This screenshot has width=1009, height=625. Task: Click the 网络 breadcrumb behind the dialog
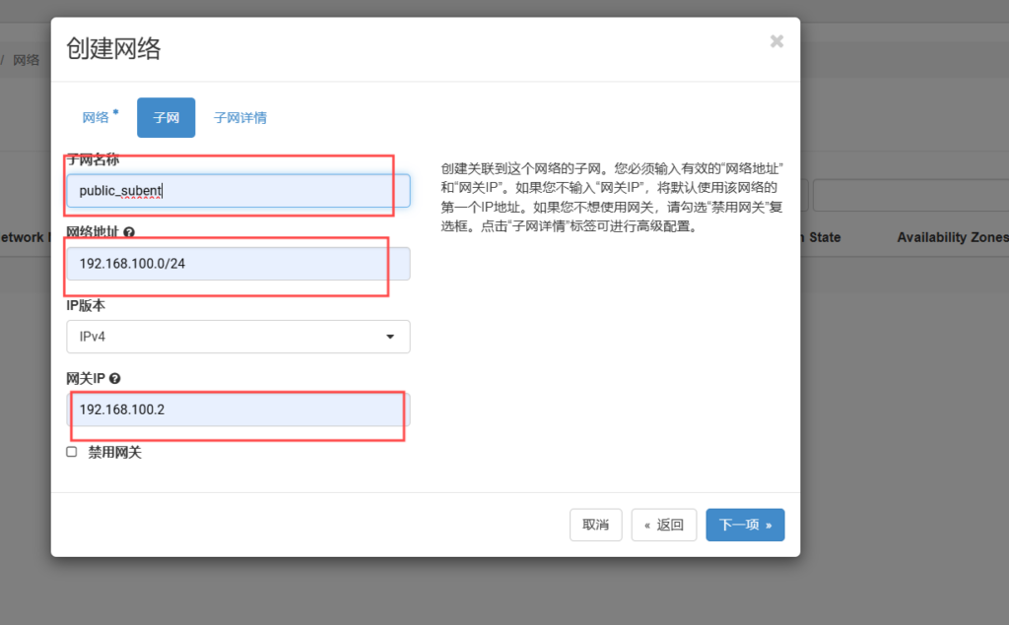click(26, 60)
